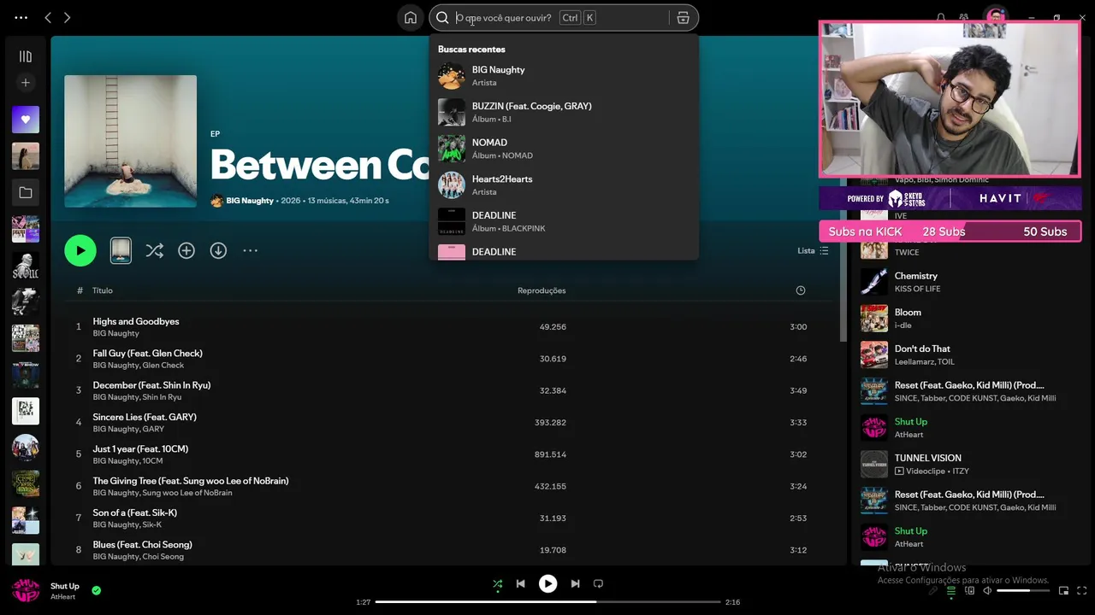Viewport: 1095px width, 615px height.
Task: Go forward with the right arrow
Action: 68,18
